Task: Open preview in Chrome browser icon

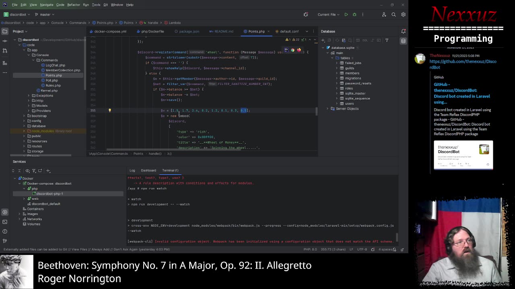Action: click(293, 50)
